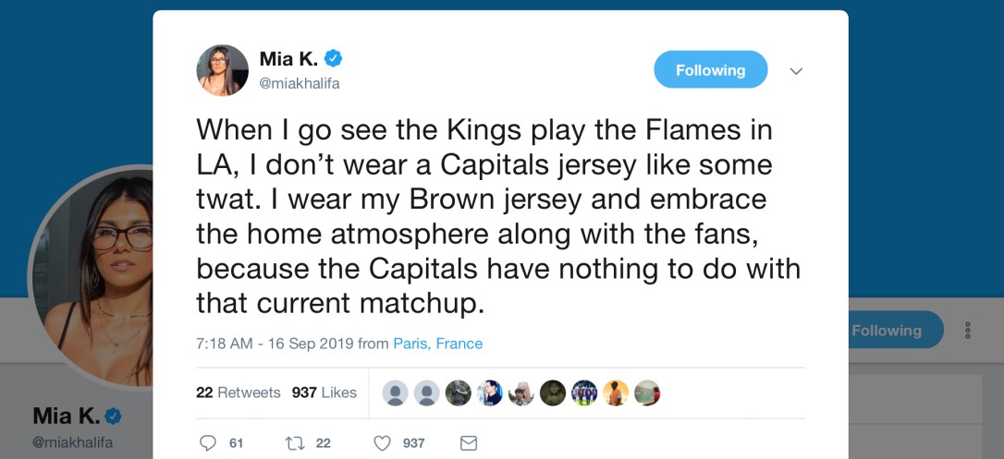Click the envelope direct message icon
This screenshot has width=1004, height=459.
pyautogui.click(x=469, y=443)
